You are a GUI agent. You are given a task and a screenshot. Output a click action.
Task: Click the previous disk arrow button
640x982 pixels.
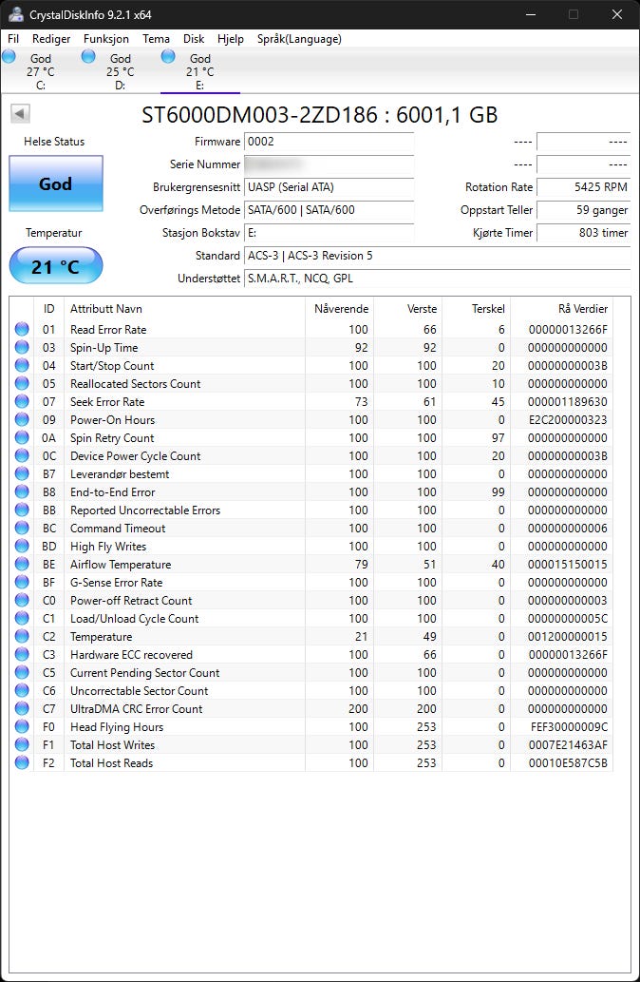click(20, 114)
